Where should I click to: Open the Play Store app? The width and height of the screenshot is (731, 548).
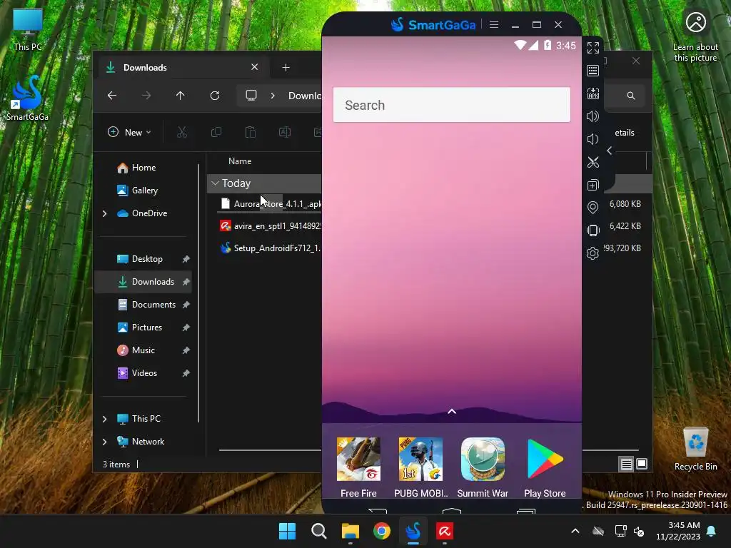coord(545,468)
